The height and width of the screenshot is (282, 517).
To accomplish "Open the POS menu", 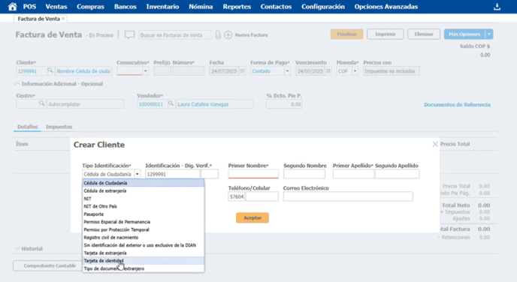I will tap(29, 7).
